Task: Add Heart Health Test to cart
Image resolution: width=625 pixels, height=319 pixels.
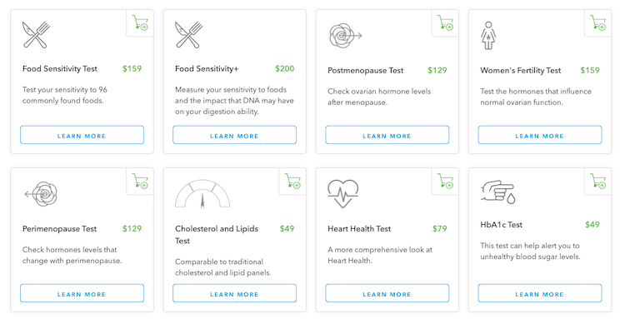Action: click(445, 182)
